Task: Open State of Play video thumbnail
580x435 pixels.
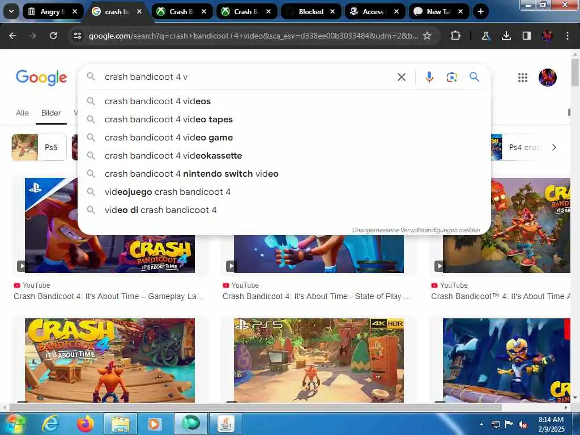Action: pos(318,254)
